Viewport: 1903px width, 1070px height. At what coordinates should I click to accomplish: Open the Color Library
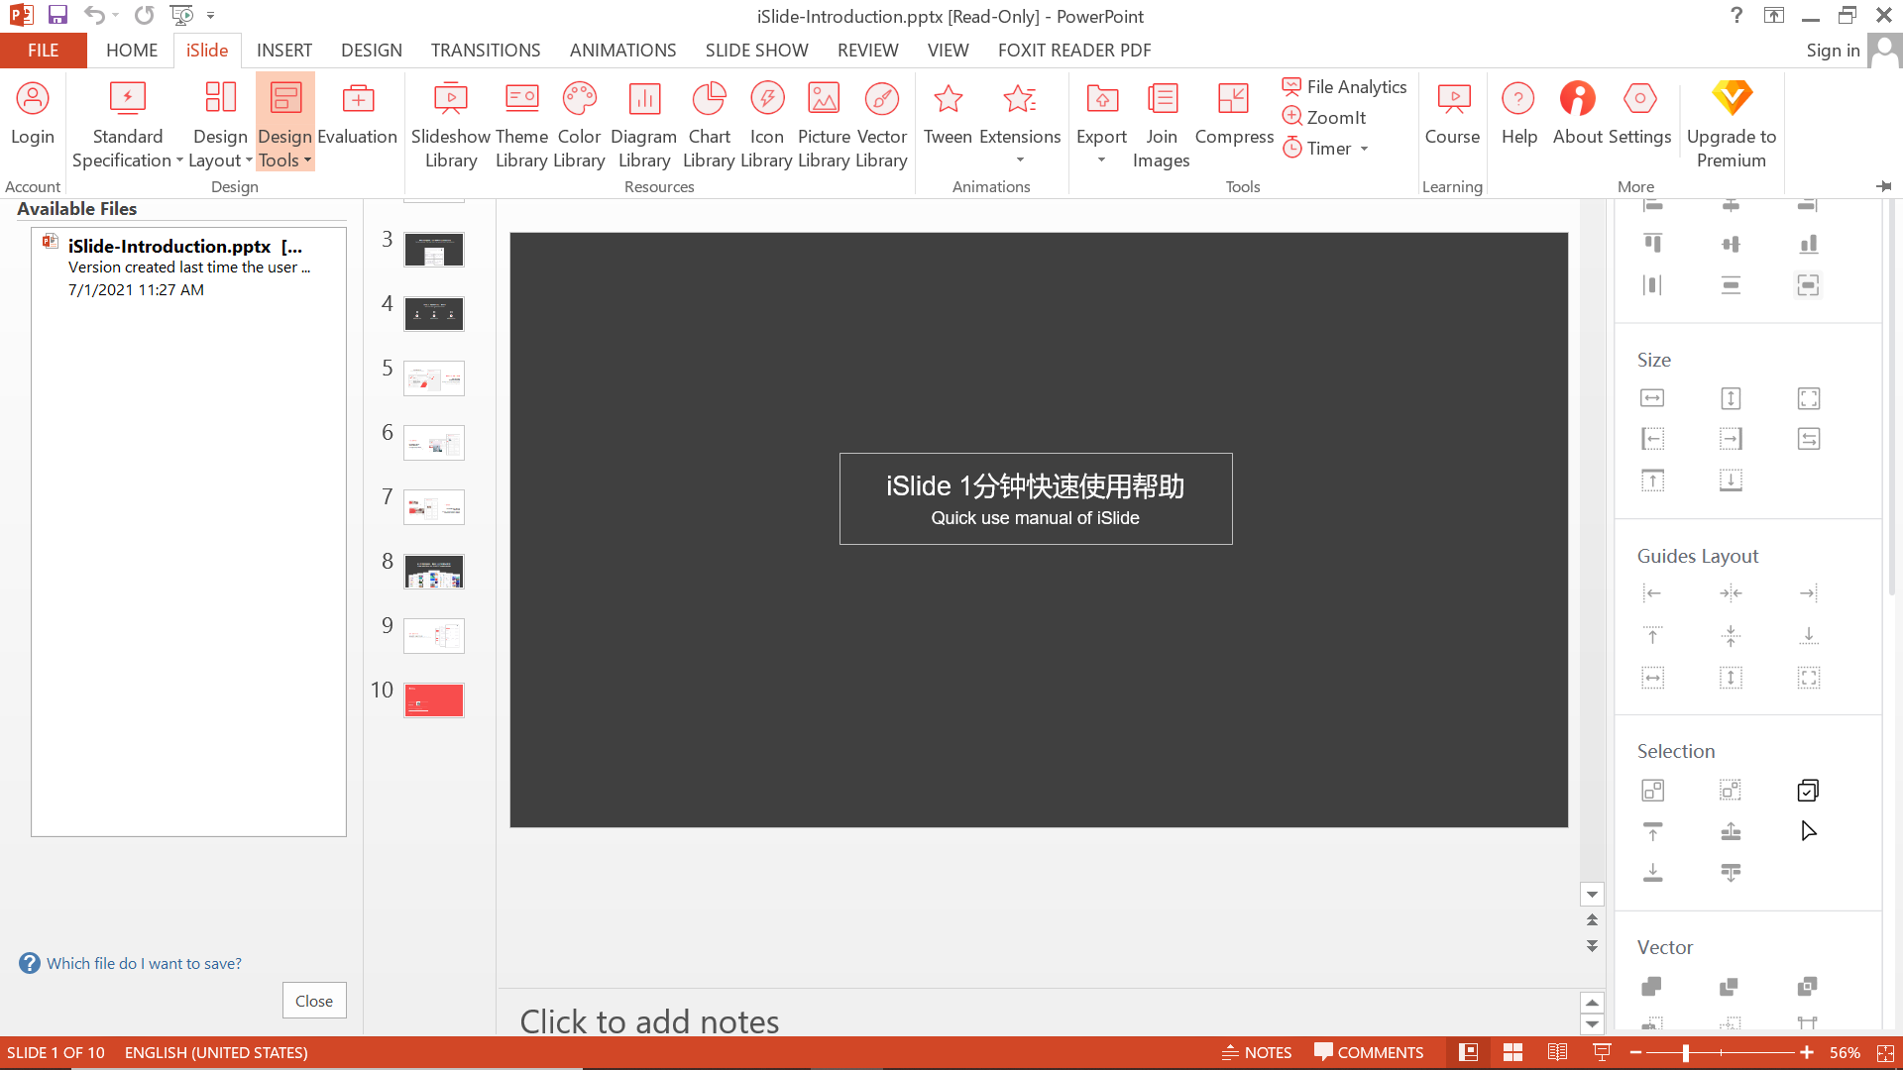click(x=579, y=125)
